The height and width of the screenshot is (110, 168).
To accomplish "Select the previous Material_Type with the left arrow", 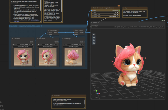I will (x=93, y=14).
